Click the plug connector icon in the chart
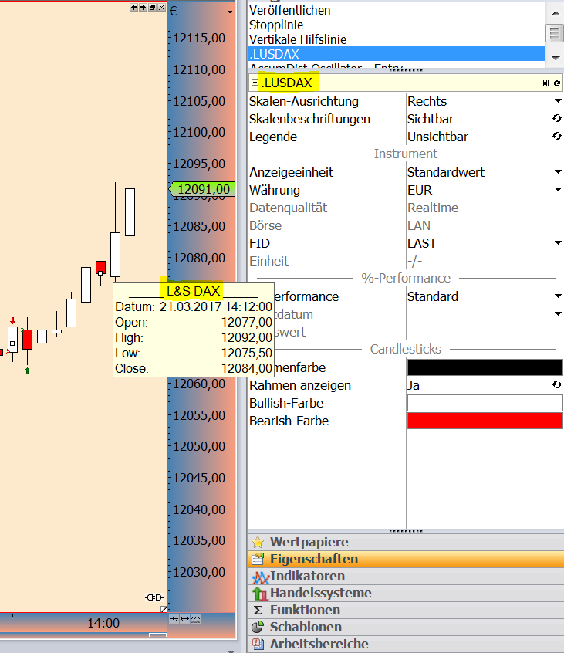Image resolution: width=564 pixels, height=653 pixels. click(x=154, y=597)
